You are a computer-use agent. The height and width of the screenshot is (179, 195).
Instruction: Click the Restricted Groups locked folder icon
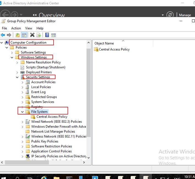pyautogui.click(x=28, y=97)
